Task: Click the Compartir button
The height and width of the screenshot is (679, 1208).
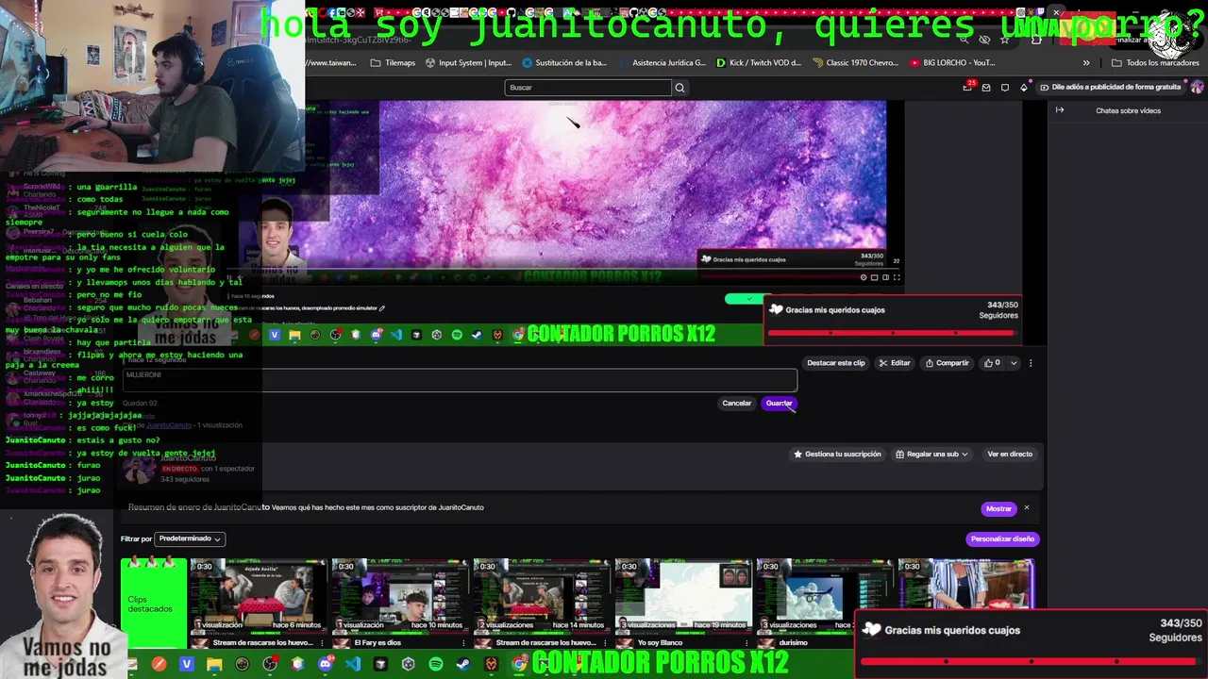Action: [x=947, y=363]
